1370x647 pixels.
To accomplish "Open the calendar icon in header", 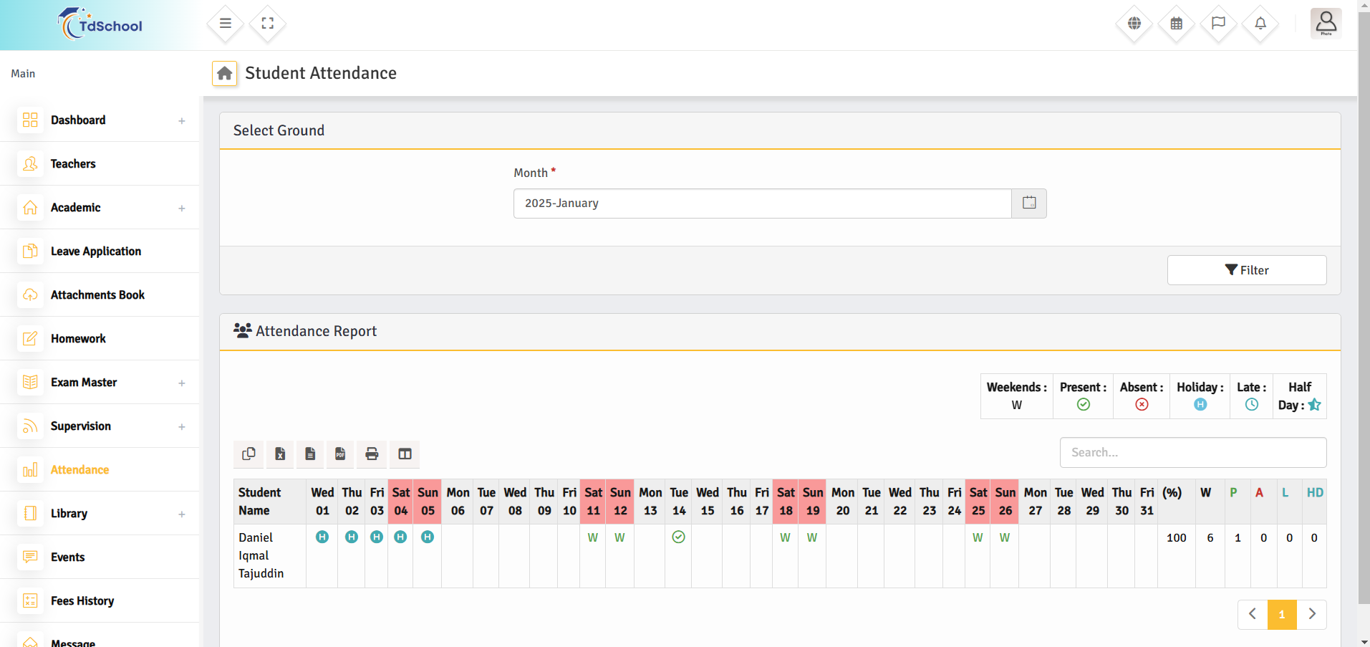I will [x=1176, y=24].
